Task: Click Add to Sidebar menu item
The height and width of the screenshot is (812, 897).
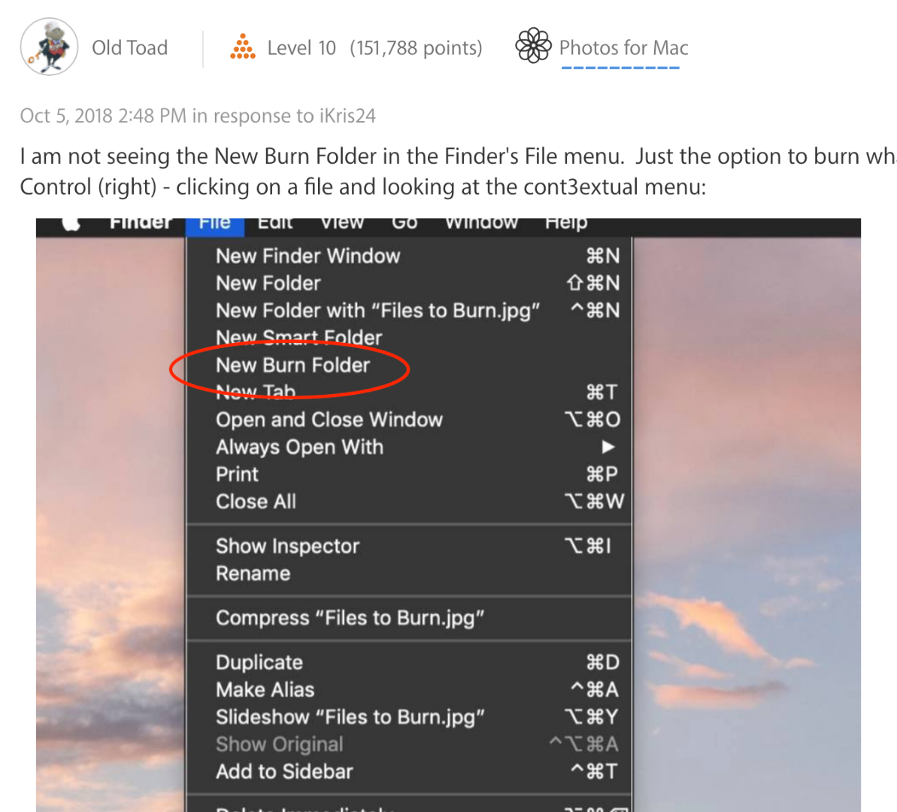Action: [x=283, y=771]
